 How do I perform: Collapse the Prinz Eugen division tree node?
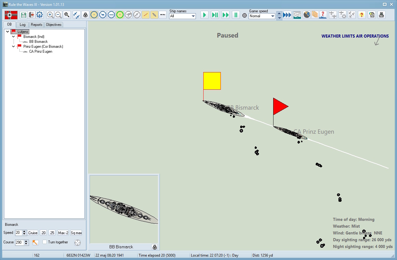(13, 47)
